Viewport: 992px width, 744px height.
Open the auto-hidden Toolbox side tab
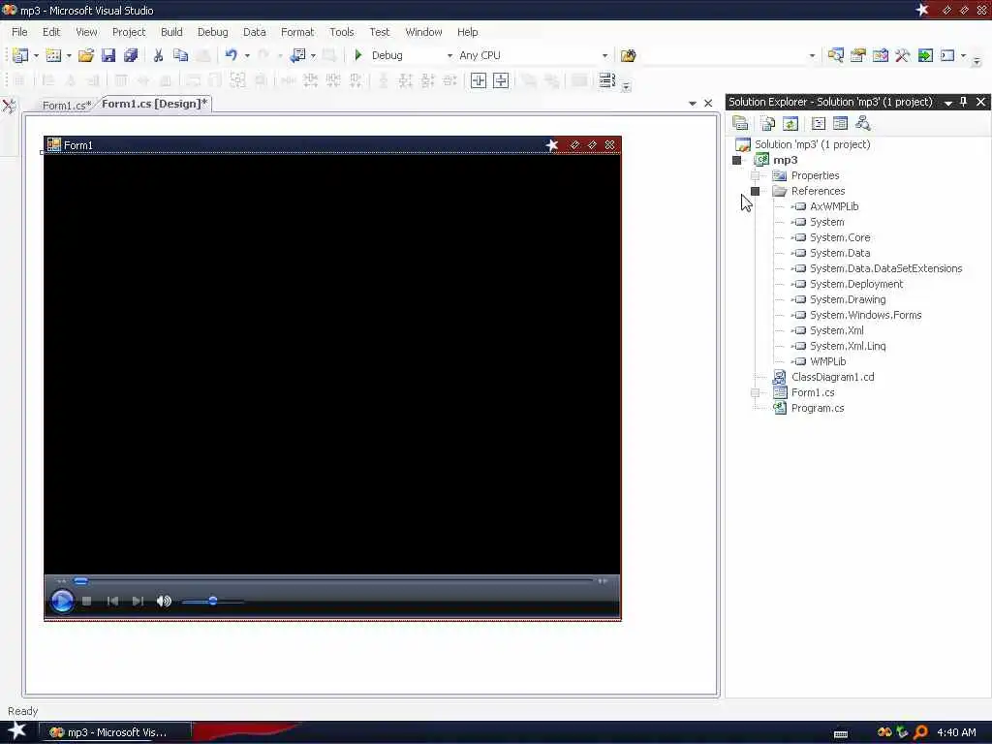point(9,106)
